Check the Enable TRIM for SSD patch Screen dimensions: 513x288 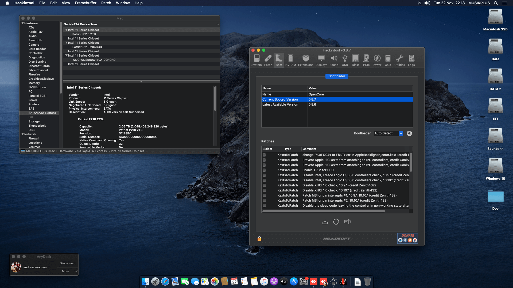(x=264, y=170)
